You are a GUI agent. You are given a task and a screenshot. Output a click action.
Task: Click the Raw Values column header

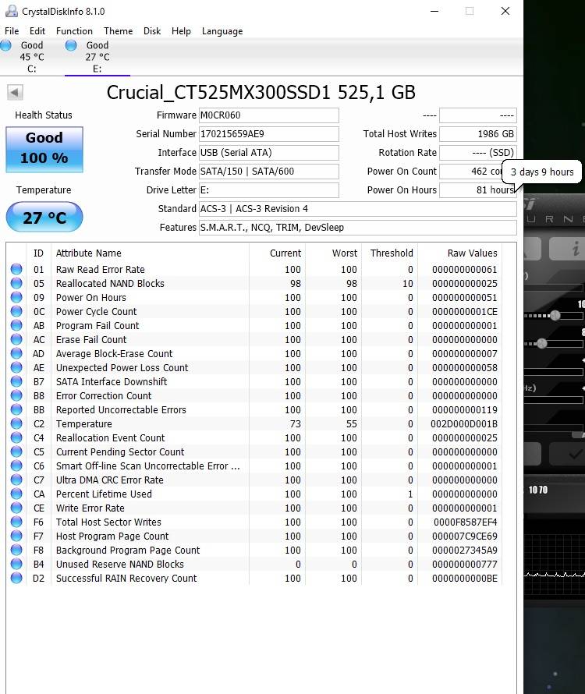472,253
